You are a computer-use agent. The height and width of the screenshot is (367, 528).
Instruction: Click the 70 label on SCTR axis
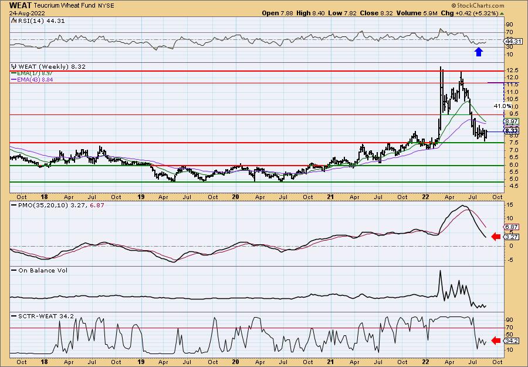509,328
